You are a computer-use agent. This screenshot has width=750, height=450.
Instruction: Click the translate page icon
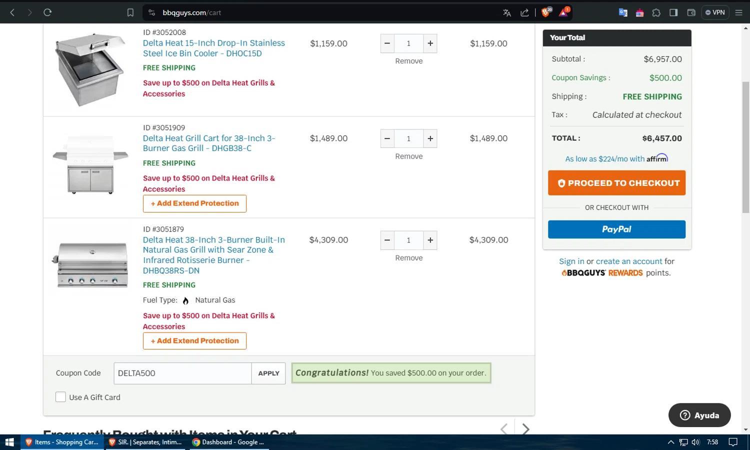click(507, 12)
